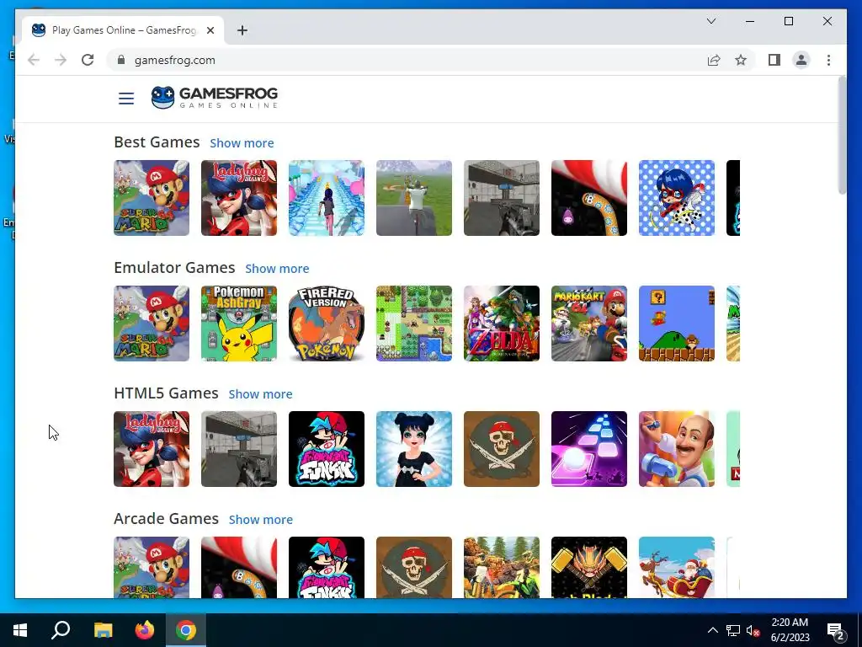
Task: Open Windows taskbar search
Action: click(x=61, y=630)
